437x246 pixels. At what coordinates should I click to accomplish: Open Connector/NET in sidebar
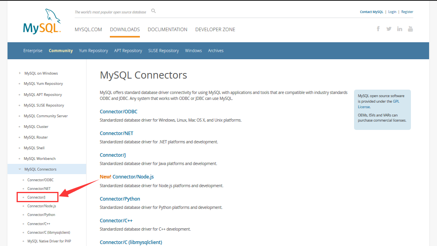[x=39, y=189]
